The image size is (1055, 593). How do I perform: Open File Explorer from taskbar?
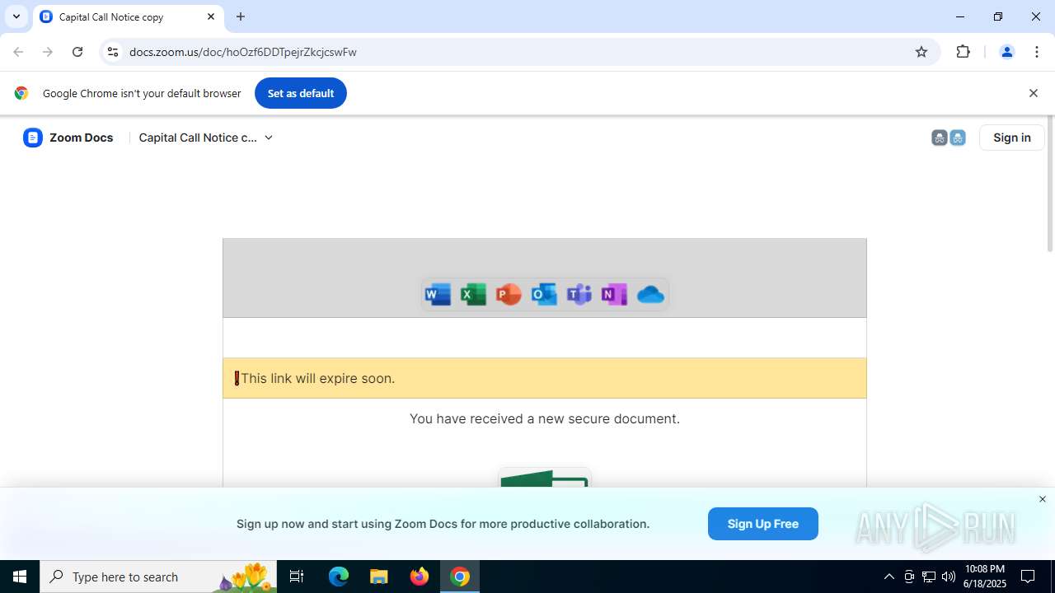click(x=379, y=577)
